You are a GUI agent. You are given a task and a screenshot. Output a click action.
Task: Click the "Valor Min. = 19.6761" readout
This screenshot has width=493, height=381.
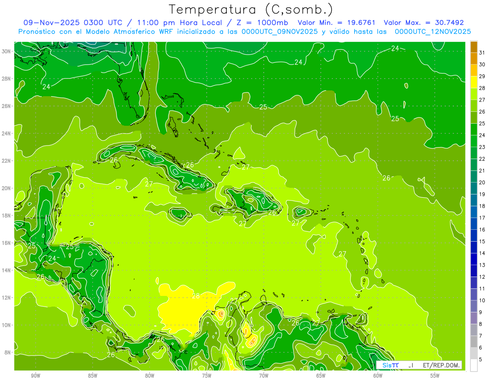coord(337,23)
